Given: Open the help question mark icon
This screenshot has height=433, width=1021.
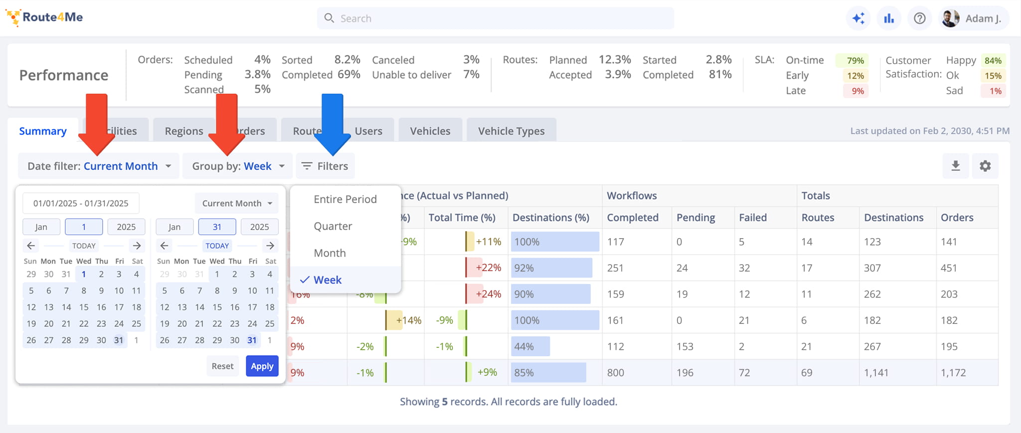Looking at the screenshot, I should 920,18.
